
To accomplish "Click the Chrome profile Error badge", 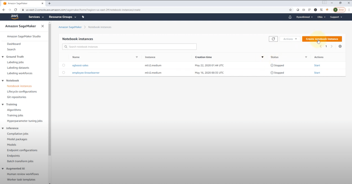I will 339,10.
